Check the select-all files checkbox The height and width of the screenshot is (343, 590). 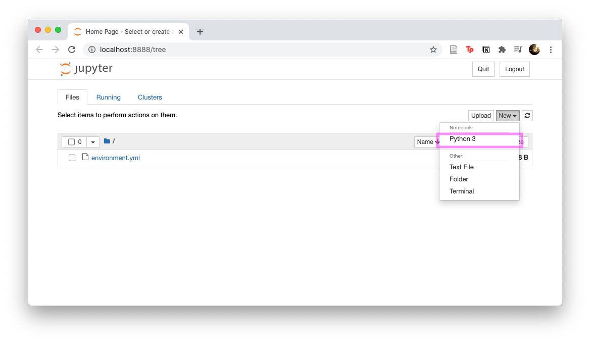(71, 142)
